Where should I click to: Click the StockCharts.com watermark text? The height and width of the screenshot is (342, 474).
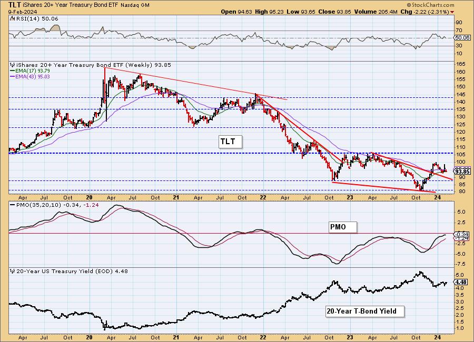click(x=430, y=5)
